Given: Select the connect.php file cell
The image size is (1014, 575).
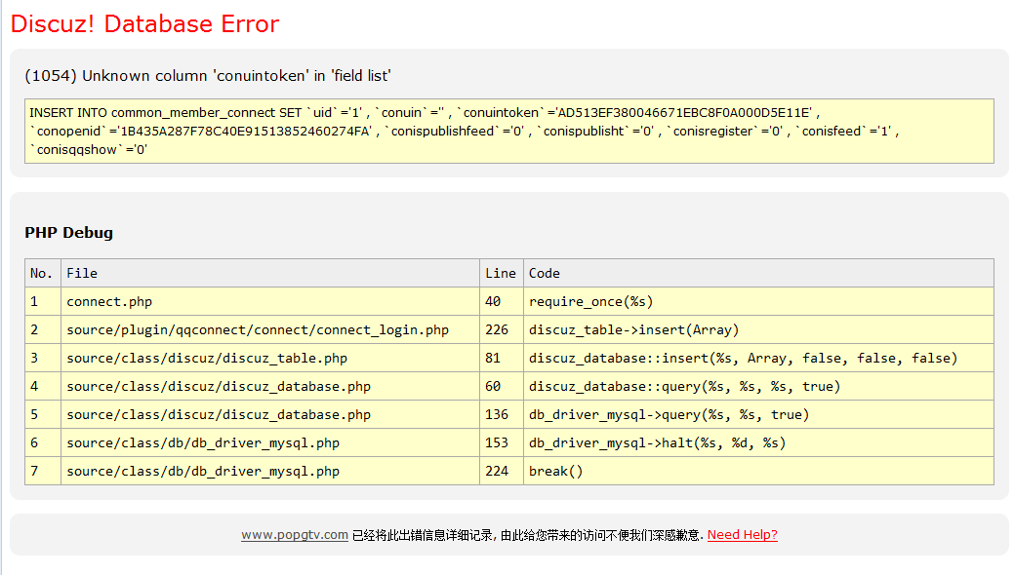Looking at the screenshot, I should coord(270,302).
